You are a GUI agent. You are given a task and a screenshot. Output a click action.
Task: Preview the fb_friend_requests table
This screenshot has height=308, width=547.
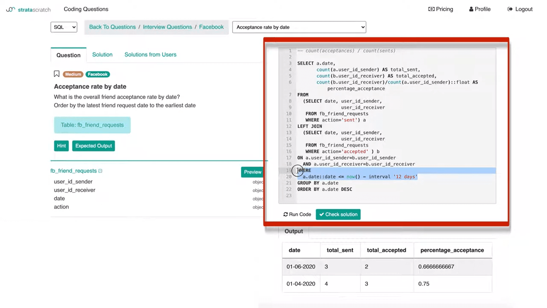[x=252, y=172]
